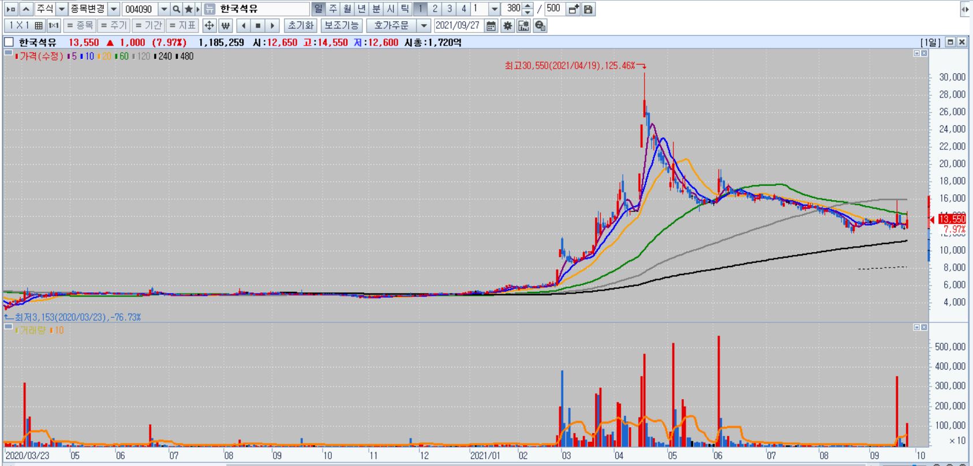This screenshot has width=973, height=466.
Task: Click the chart-with-gear settings icon
Action: click(x=523, y=25)
